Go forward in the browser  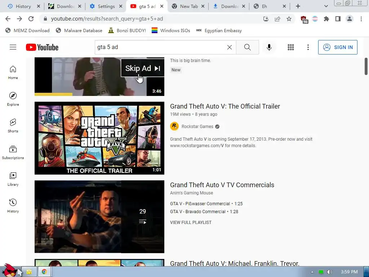click(19, 19)
